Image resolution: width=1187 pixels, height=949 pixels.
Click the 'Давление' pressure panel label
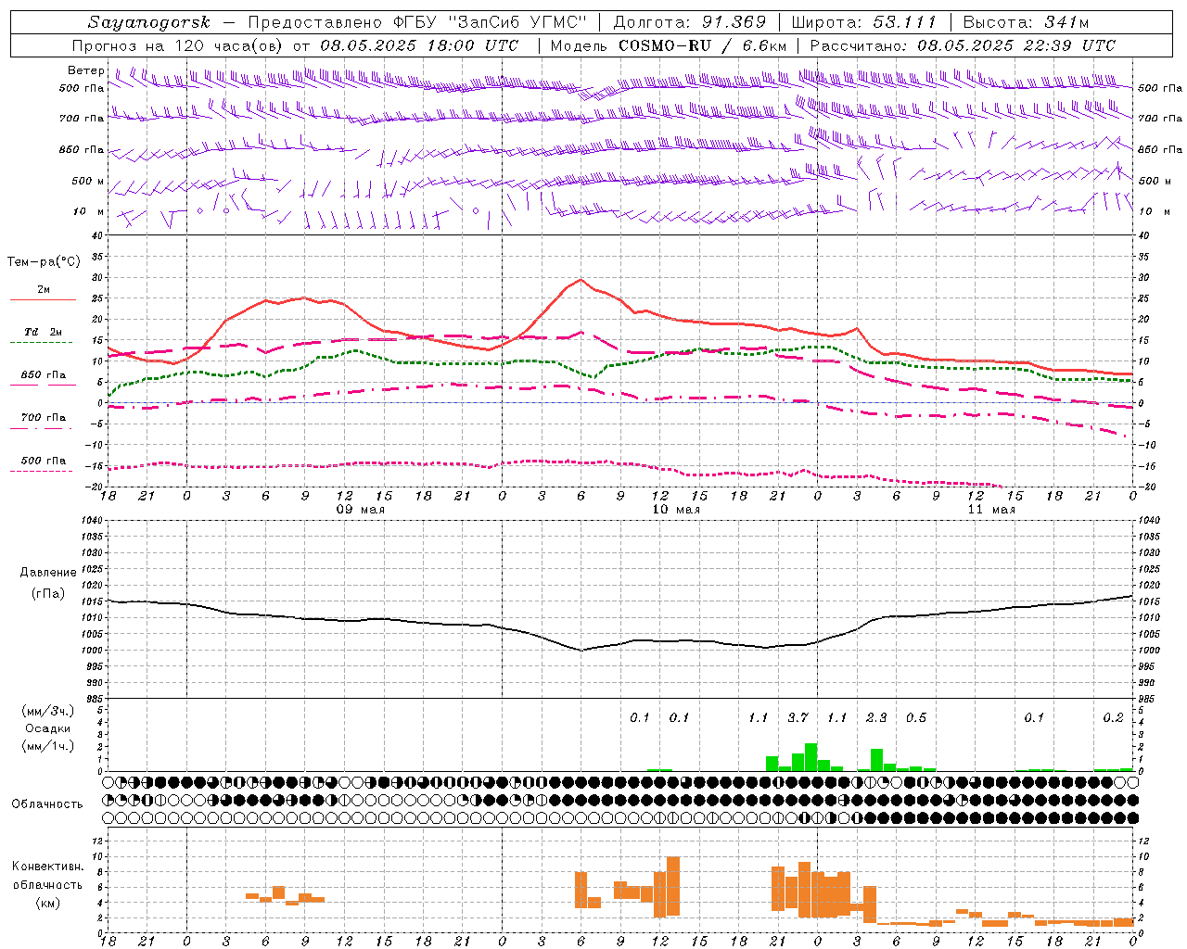pos(48,573)
